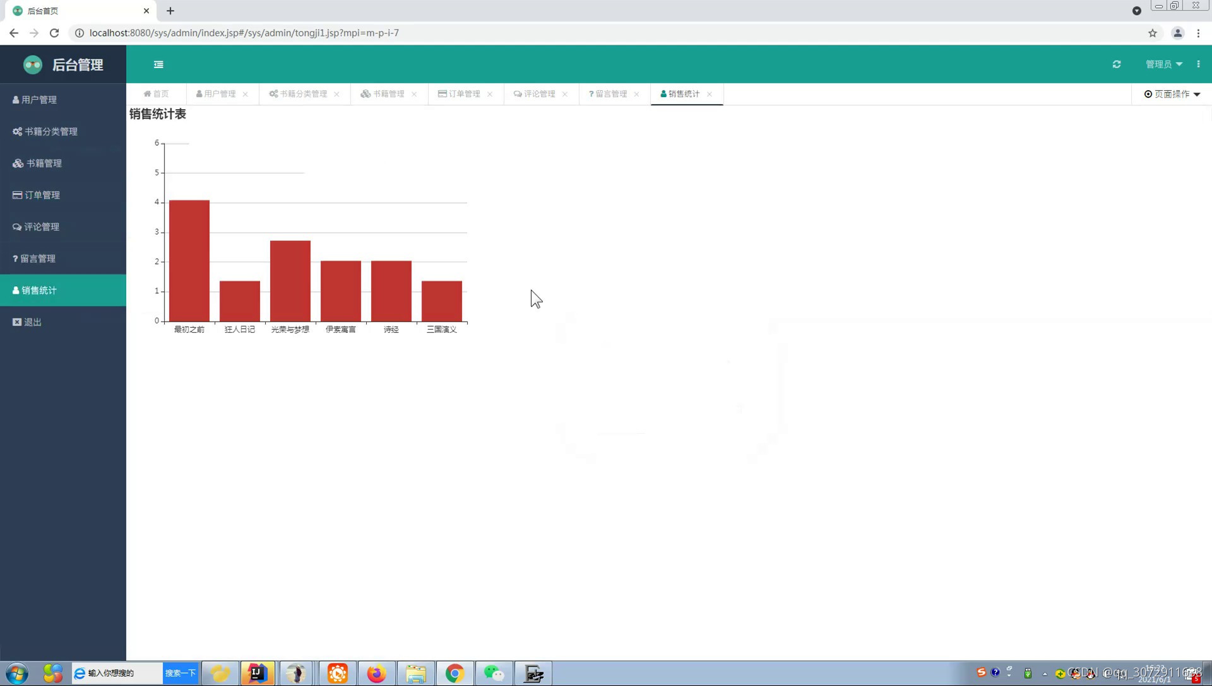Toggle the sidebar collapse hamburger icon

[x=158, y=64]
